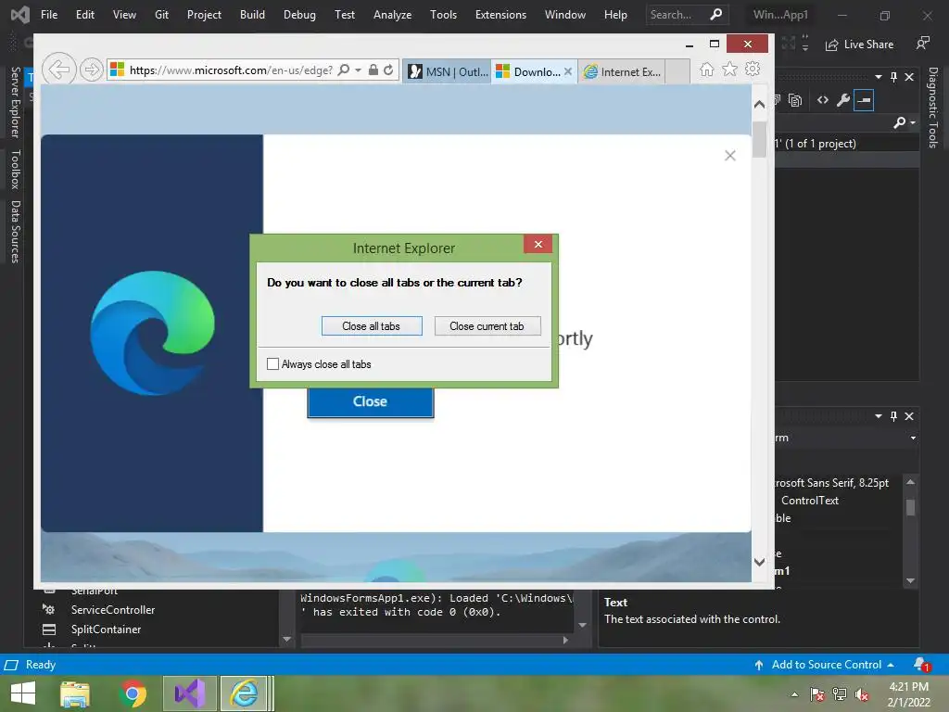Screen dimensions: 949x712
Task: Switch to Internet Explorer tab in browser
Action: (x=622, y=71)
